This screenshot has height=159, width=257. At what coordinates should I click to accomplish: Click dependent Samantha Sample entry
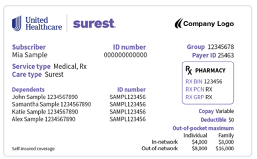click(x=52, y=104)
